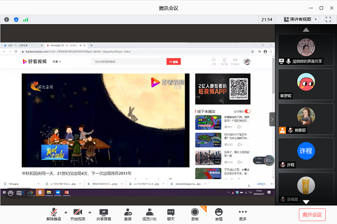Select the active 中秋和国庆 browser tab

66,45
